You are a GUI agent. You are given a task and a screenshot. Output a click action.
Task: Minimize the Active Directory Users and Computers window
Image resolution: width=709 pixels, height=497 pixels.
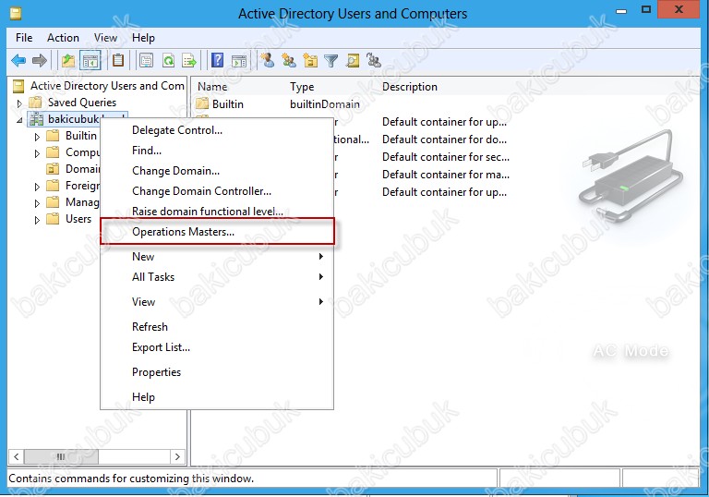tap(621, 11)
